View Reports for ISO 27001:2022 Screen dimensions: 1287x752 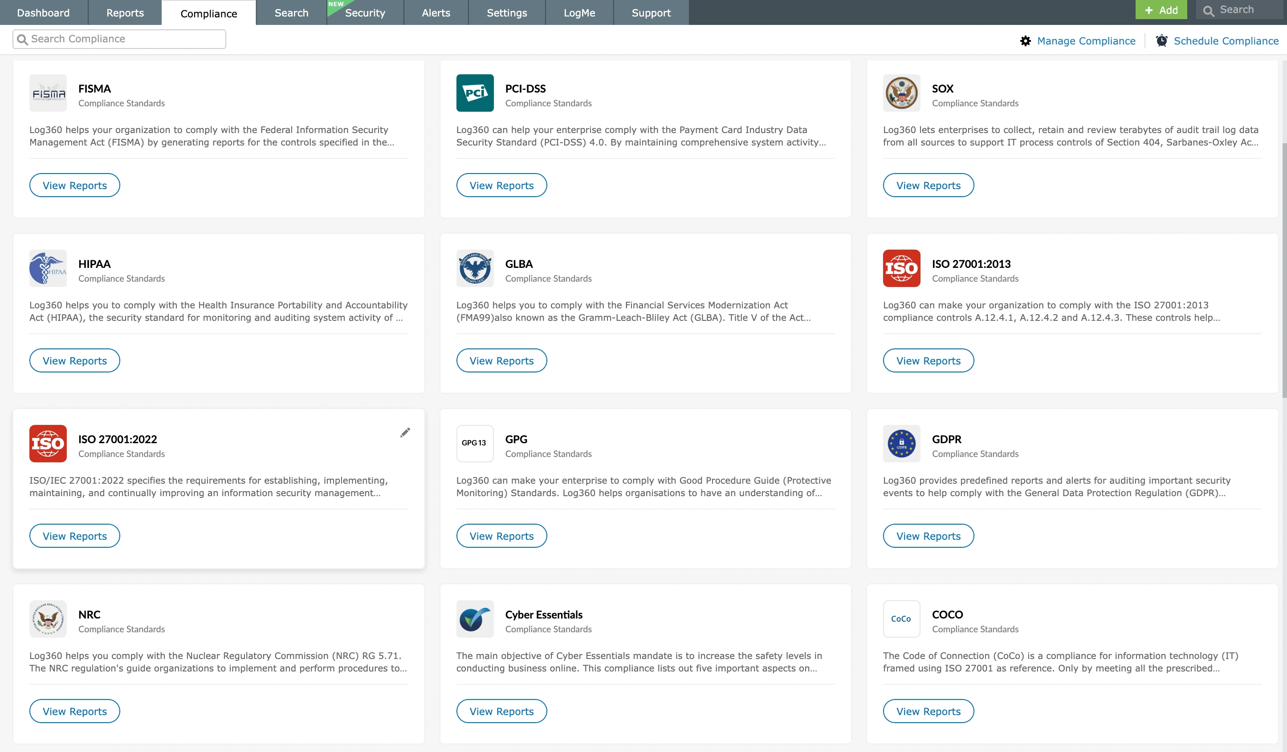tap(74, 536)
